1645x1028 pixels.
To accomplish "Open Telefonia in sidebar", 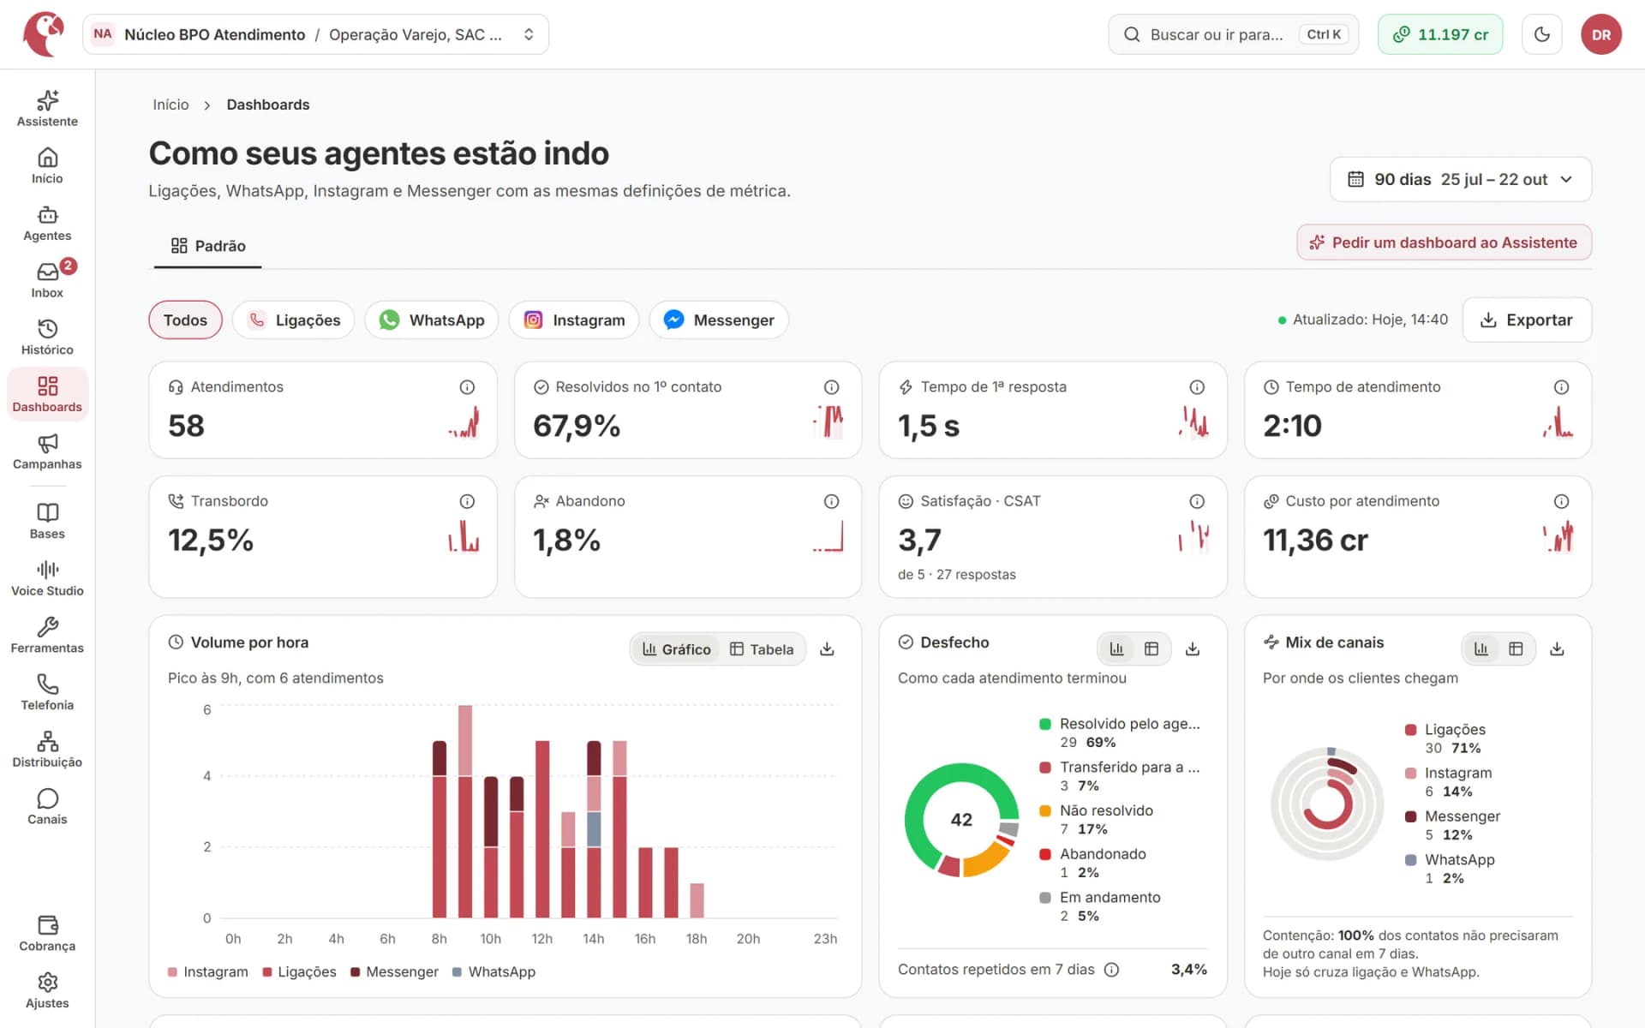I will 47,693.
